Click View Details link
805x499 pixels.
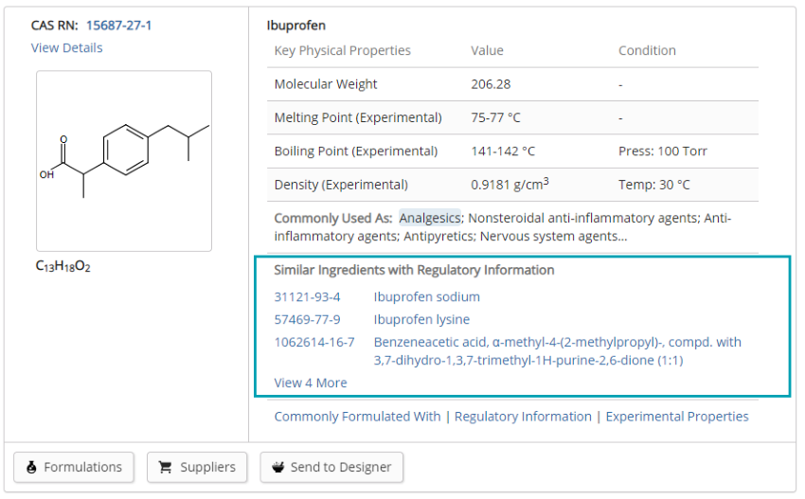pyautogui.click(x=66, y=47)
